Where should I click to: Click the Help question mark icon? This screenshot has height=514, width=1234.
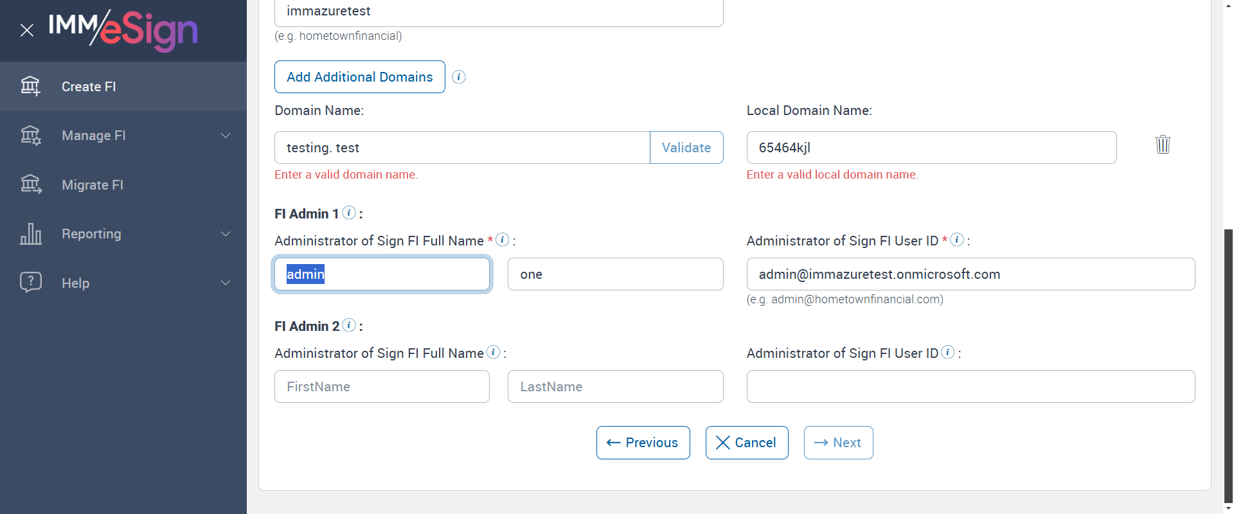tap(30, 282)
